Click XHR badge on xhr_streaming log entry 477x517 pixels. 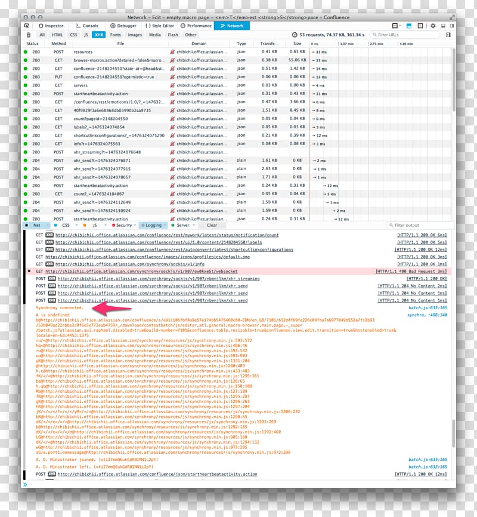click(52, 279)
